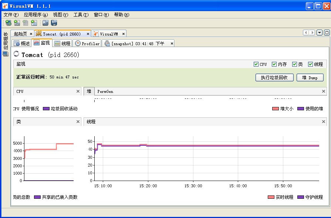Open the document list dropdown arrow
Image resolution: width=331 pixels, height=218 pixels.
coord(320,33)
